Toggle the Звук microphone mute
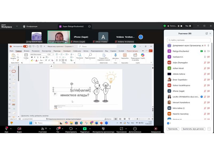 tap(6, 129)
